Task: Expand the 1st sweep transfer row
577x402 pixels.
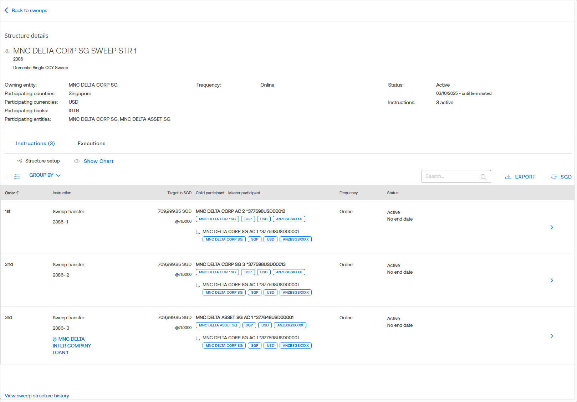Action: point(552,227)
